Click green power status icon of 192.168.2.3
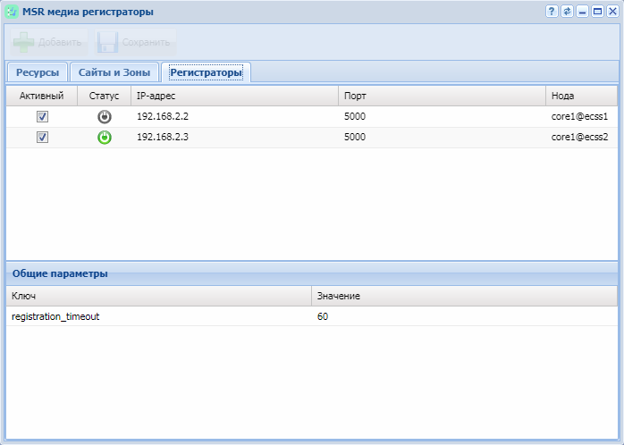The height and width of the screenshot is (445, 624). (105, 138)
